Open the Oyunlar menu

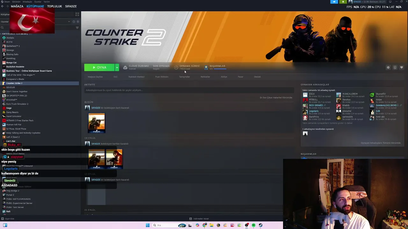pos(38,2)
